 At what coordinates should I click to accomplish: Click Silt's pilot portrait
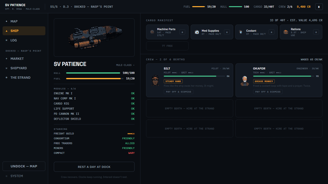point(155,80)
